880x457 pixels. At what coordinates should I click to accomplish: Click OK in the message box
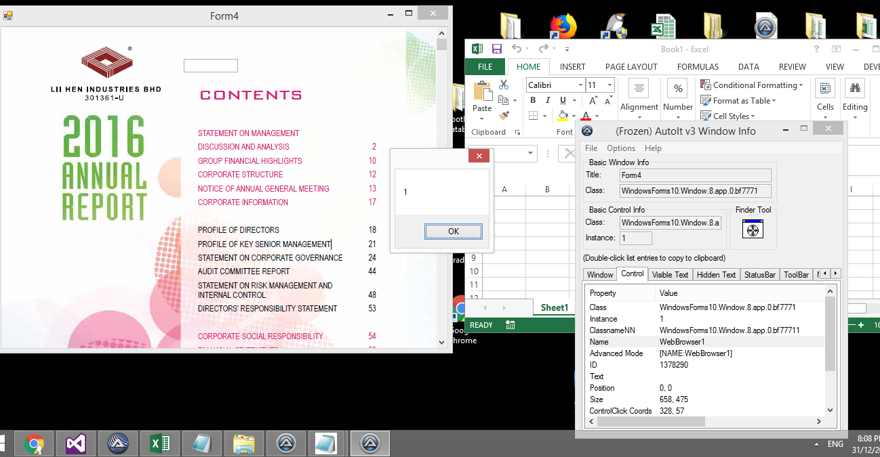[x=454, y=232]
